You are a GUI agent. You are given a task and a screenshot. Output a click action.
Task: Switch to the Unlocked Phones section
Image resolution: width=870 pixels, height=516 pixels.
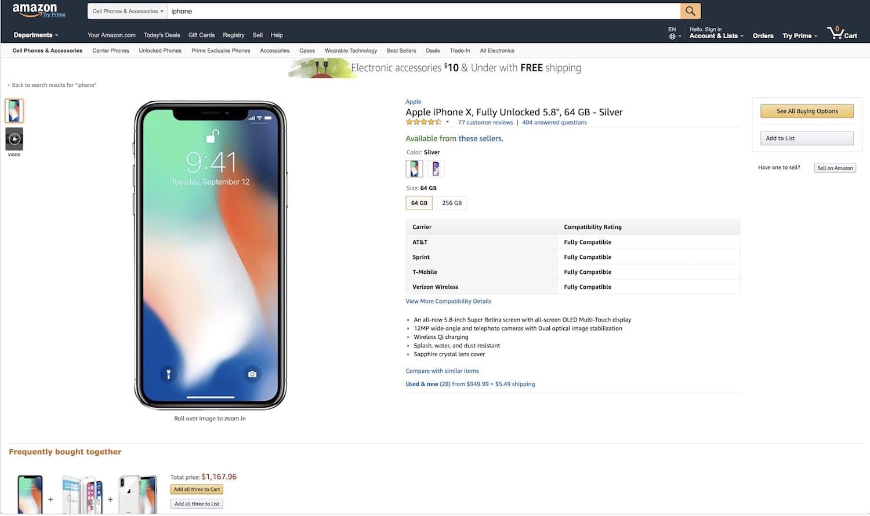[160, 50]
